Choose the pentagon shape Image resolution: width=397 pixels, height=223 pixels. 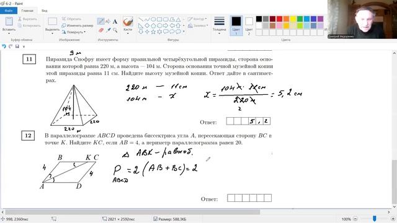coord(153,25)
